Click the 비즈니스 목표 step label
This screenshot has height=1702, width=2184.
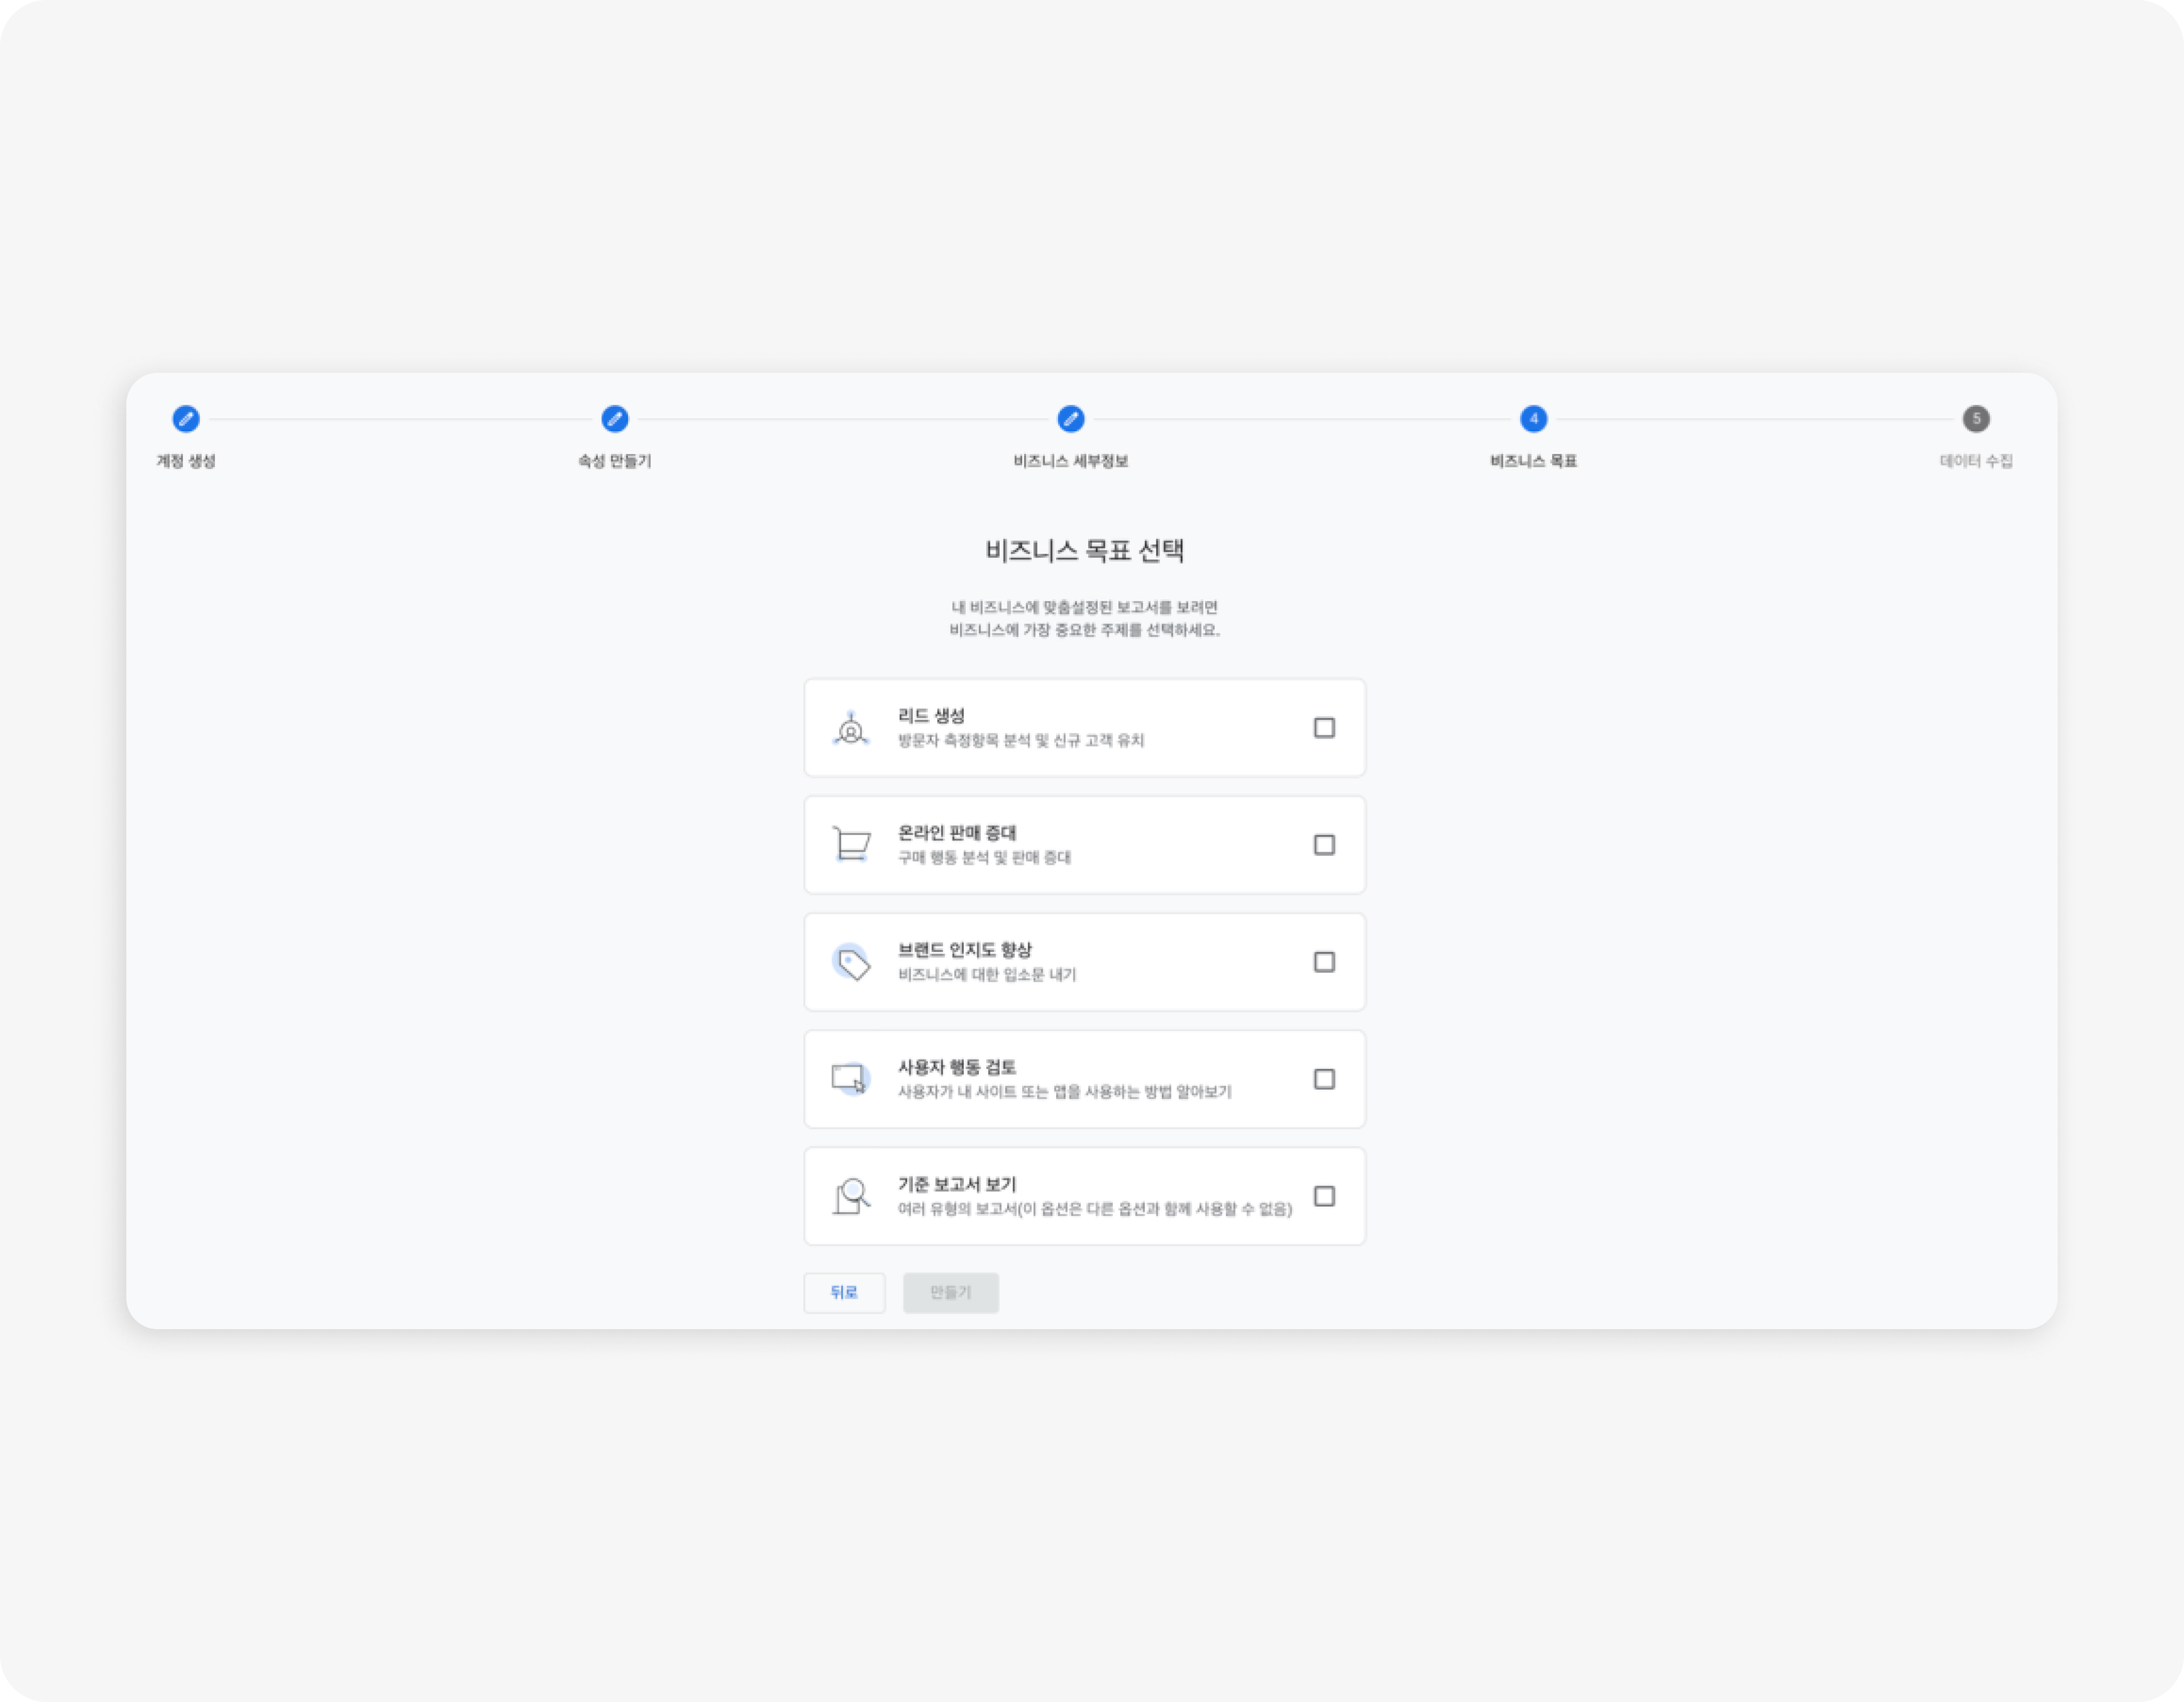1534,461
